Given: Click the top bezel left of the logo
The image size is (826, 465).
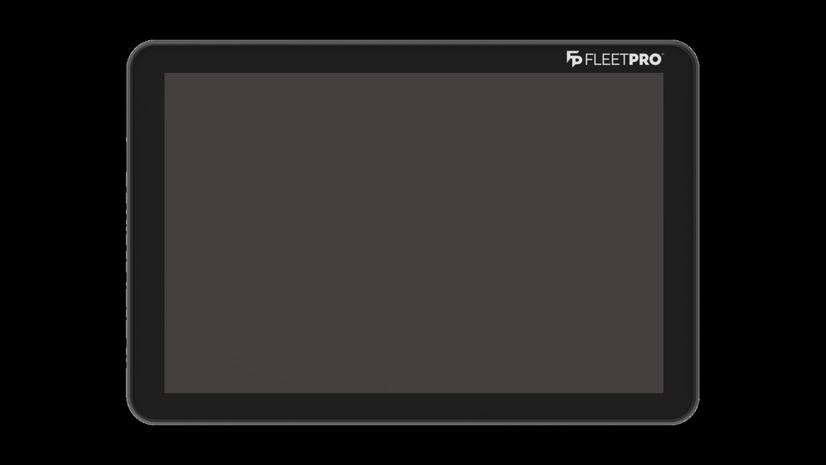Looking at the screenshot, I should point(361,58).
